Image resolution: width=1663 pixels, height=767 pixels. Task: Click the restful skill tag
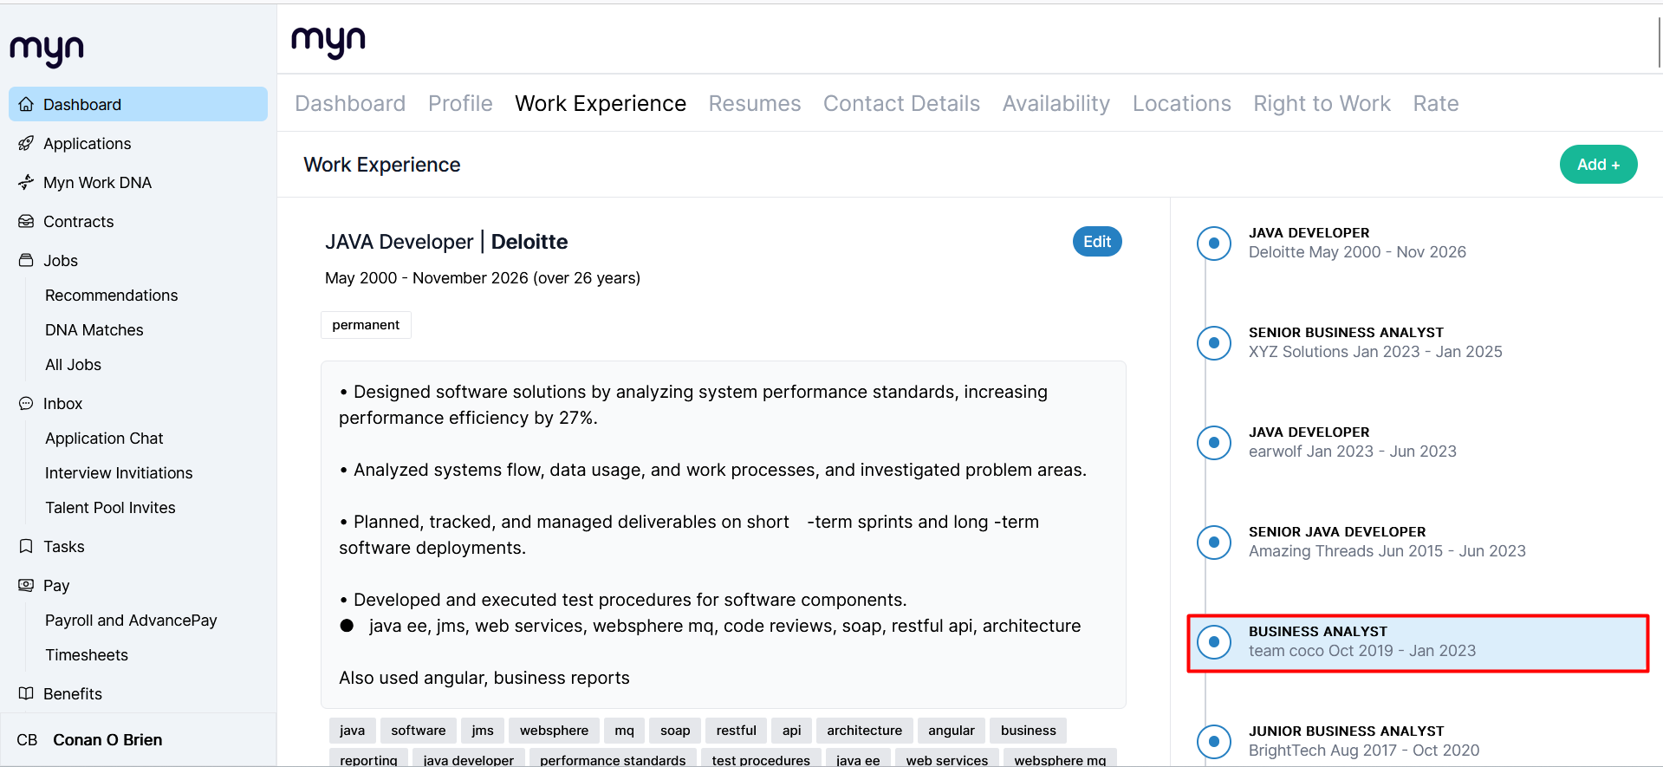click(x=737, y=731)
